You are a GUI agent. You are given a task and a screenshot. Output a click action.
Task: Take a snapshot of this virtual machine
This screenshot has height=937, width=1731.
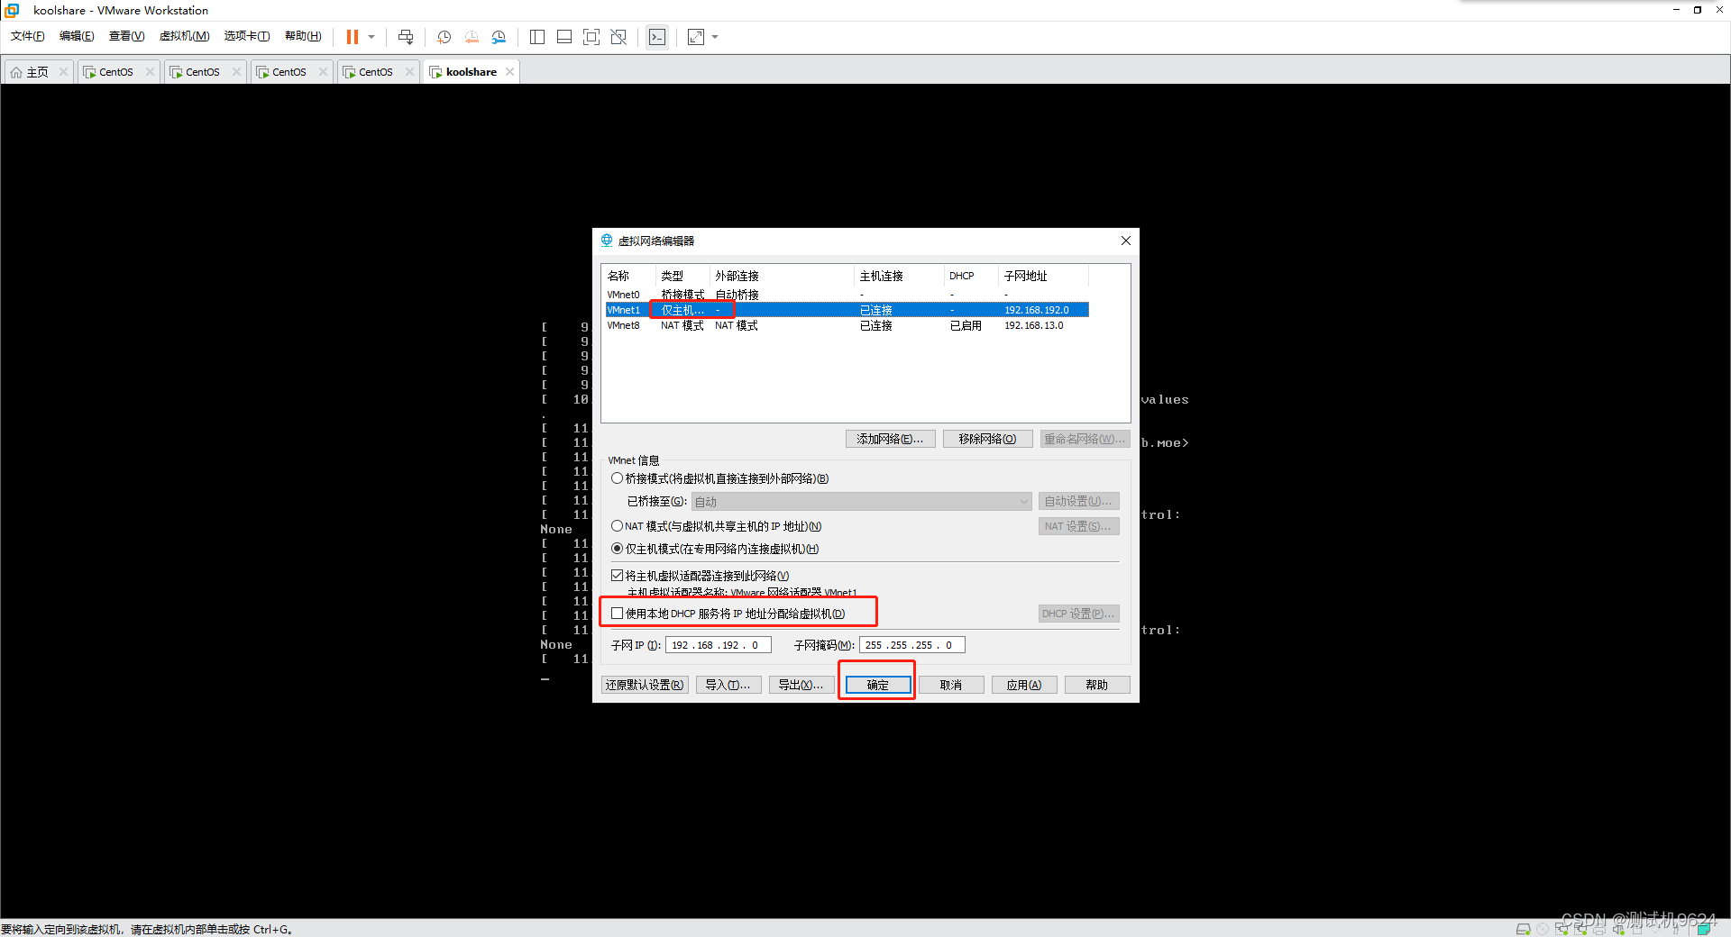444,37
